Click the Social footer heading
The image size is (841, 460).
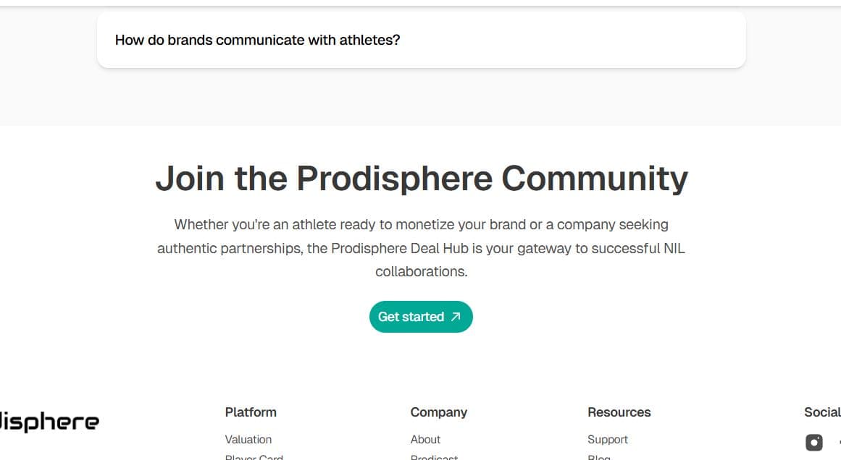[x=822, y=412]
